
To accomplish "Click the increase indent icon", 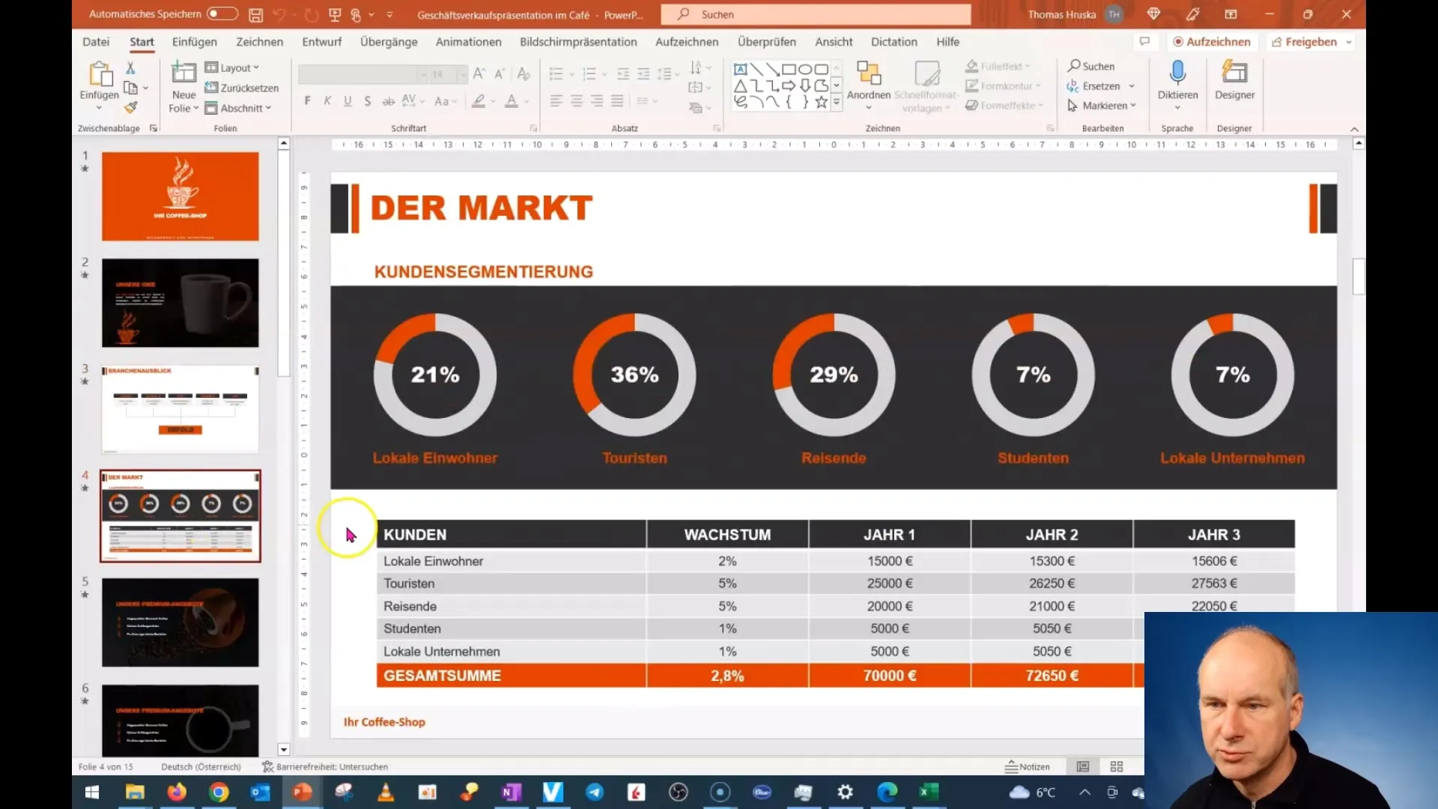I will [x=643, y=73].
